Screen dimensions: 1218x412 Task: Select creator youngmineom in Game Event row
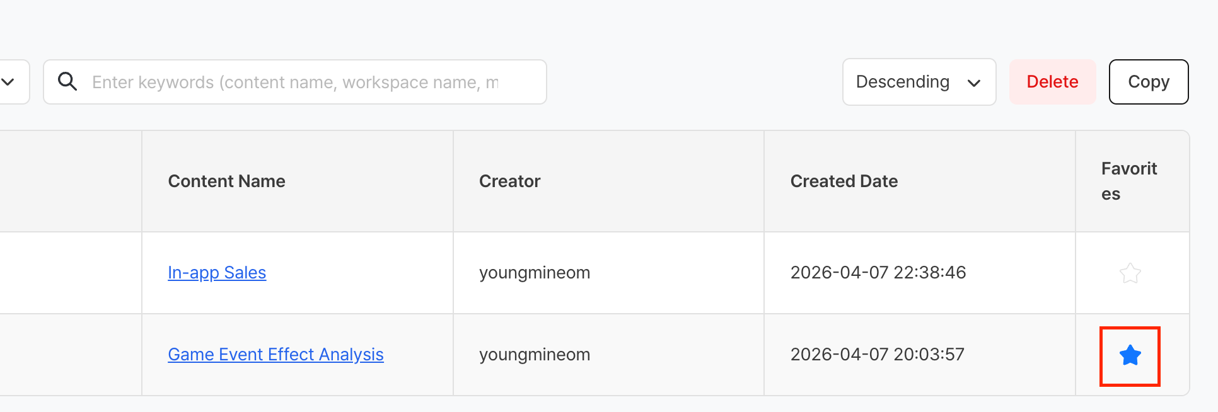(x=534, y=355)
